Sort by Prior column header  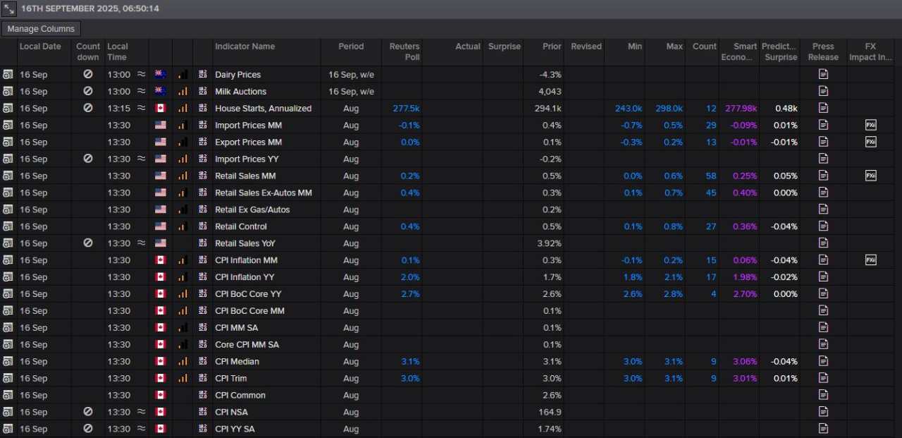(552, 47)
